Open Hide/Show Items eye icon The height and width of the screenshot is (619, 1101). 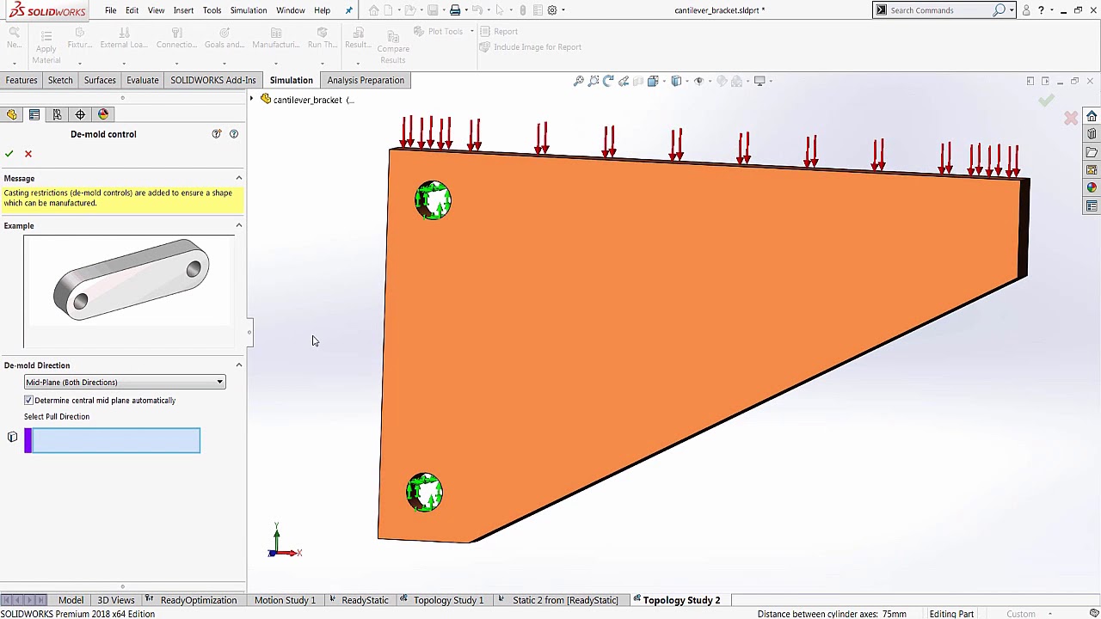coord(698,81)
